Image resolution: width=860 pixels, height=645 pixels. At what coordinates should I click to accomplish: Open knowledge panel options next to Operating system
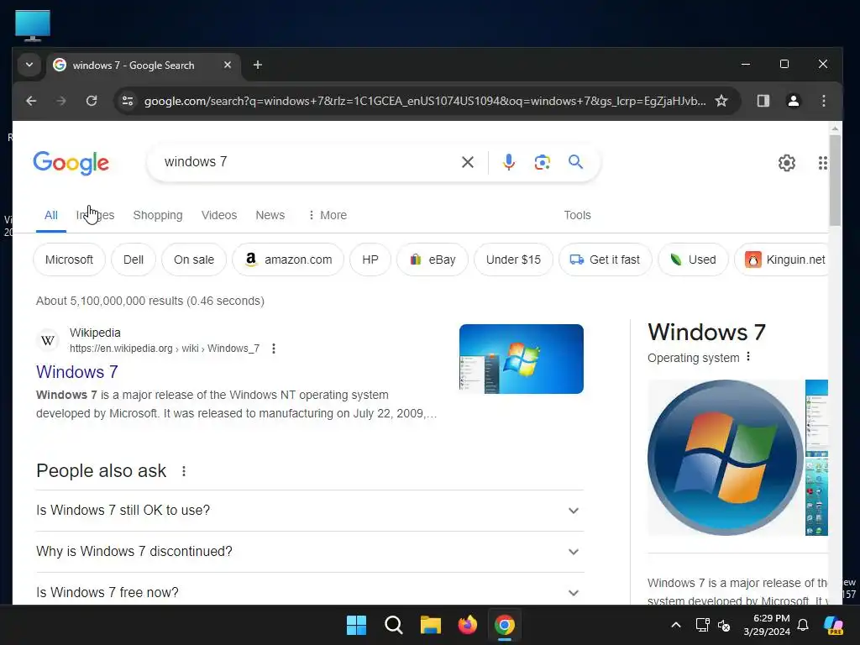748,357
